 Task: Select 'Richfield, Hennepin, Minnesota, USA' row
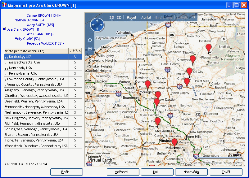tap(43, 124)
